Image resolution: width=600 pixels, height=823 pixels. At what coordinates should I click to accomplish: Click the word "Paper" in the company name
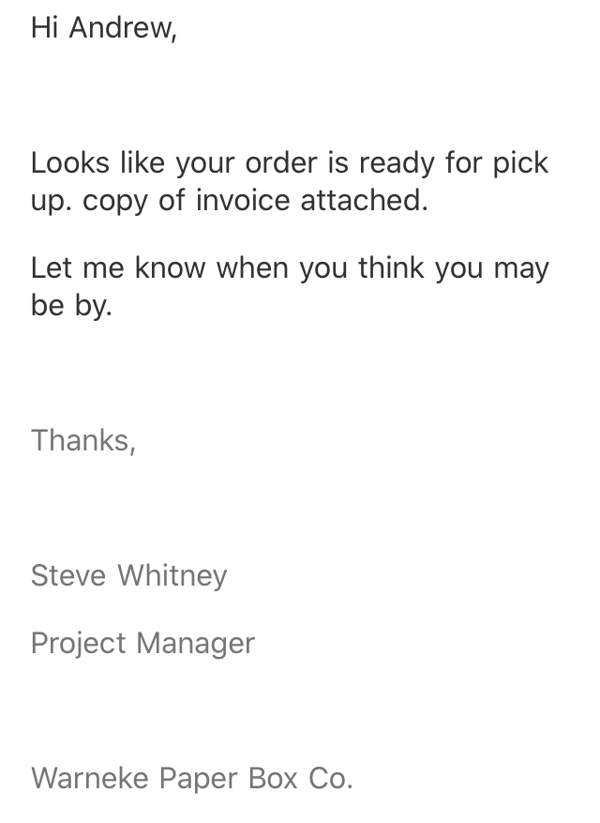pos(198,780)
